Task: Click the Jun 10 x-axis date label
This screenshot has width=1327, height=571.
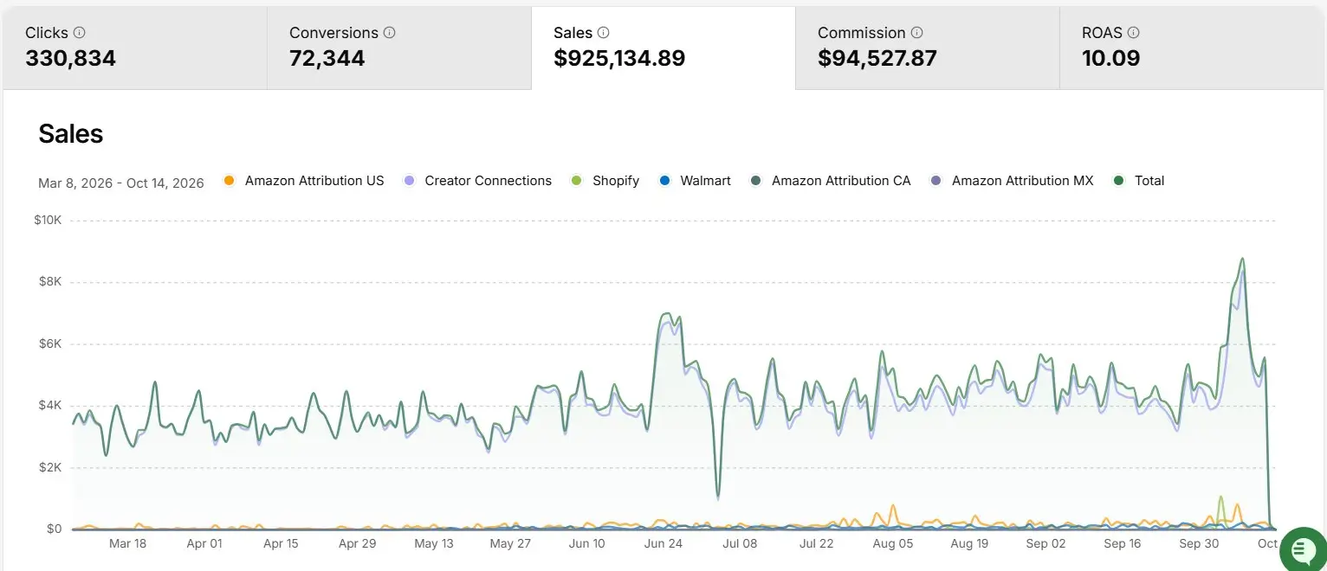Action: (x=586, y=543)
